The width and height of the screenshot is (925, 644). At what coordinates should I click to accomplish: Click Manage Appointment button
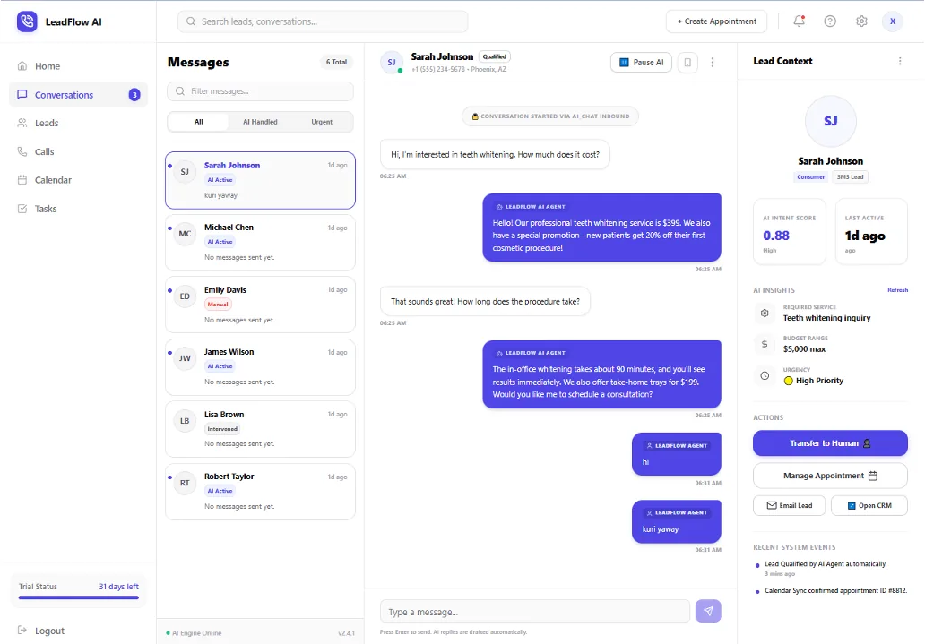click(x=830, y=476)
